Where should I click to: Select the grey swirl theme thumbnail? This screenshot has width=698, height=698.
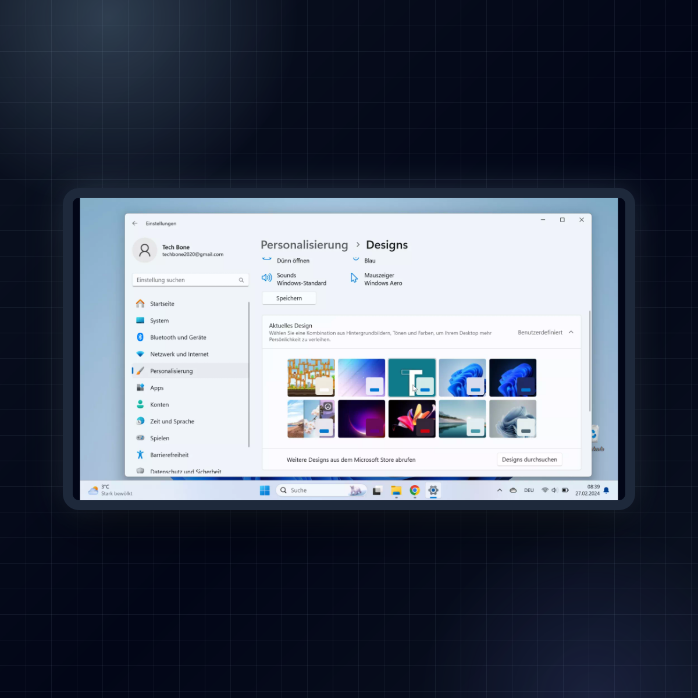513,419
